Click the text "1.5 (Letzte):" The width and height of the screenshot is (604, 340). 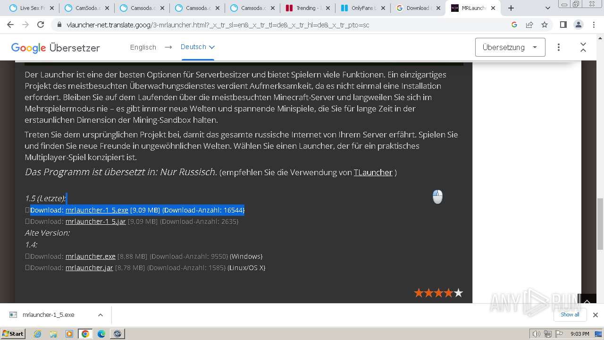(45, 198)
